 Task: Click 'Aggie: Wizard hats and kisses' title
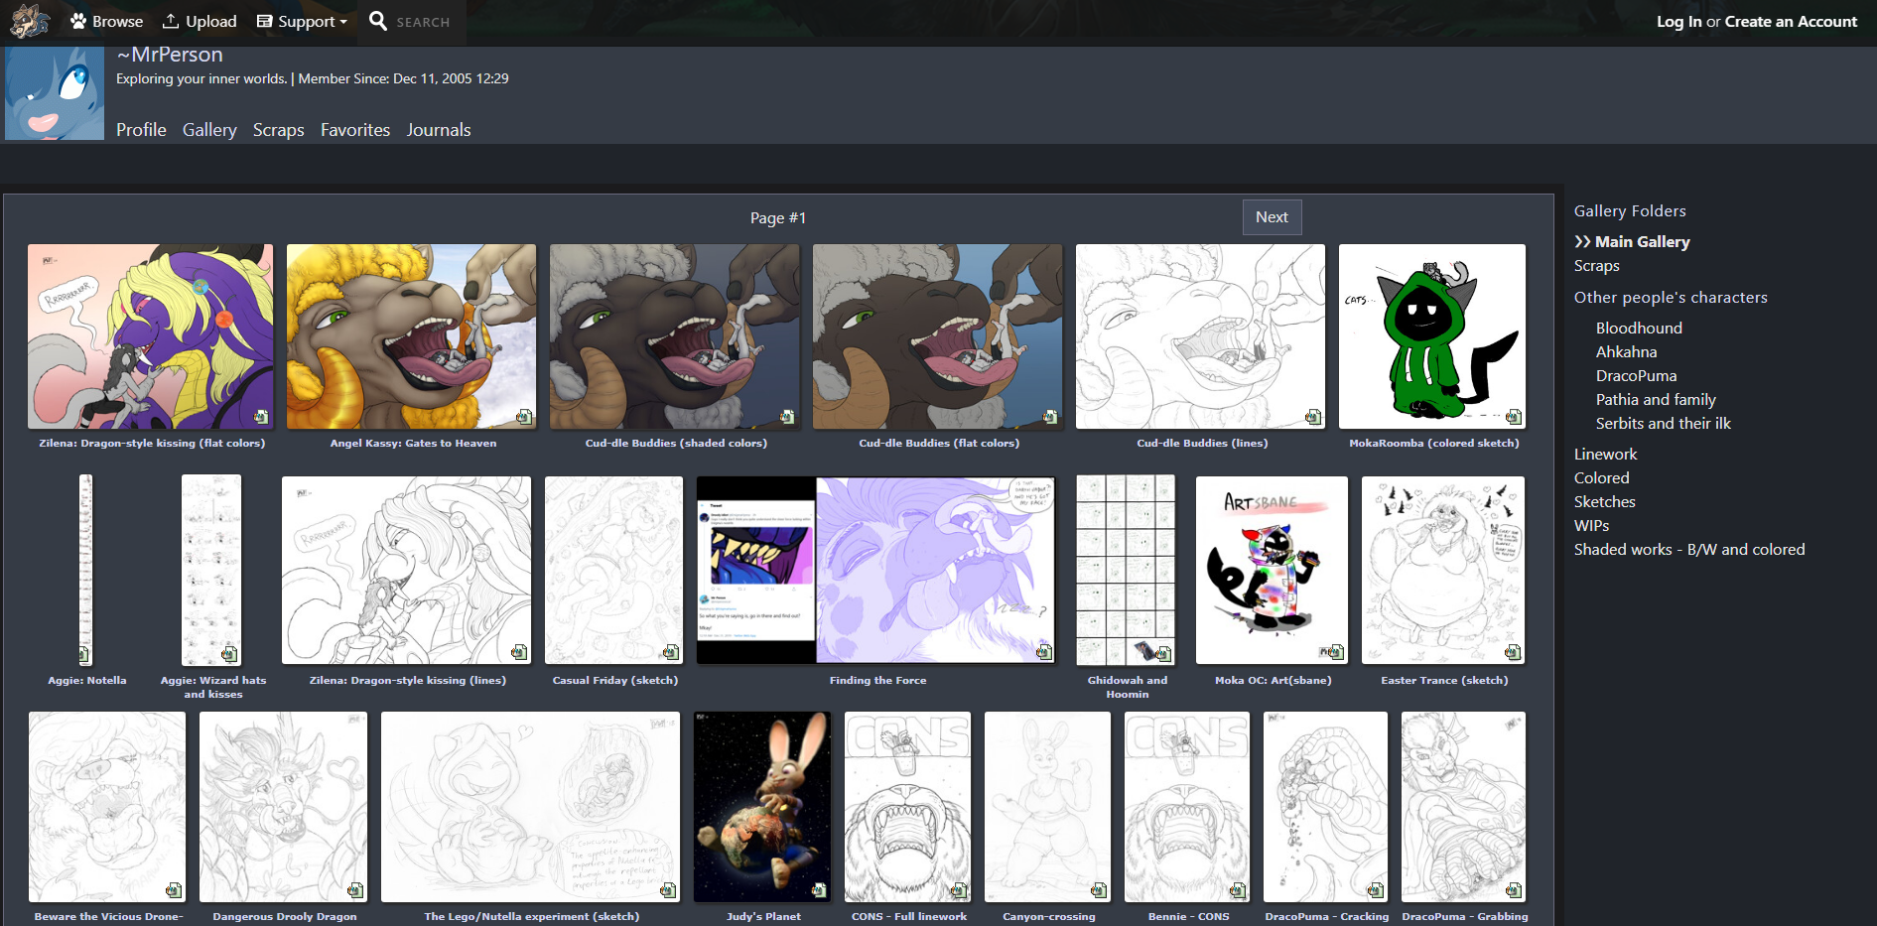click(x=213, y=687)
